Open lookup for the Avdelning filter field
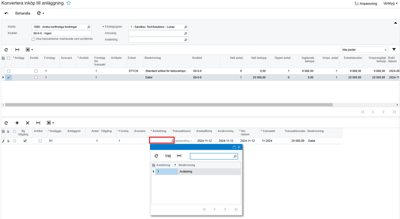Image resolution: width=400 pixels, height=219 pixels. click(185, 40)
